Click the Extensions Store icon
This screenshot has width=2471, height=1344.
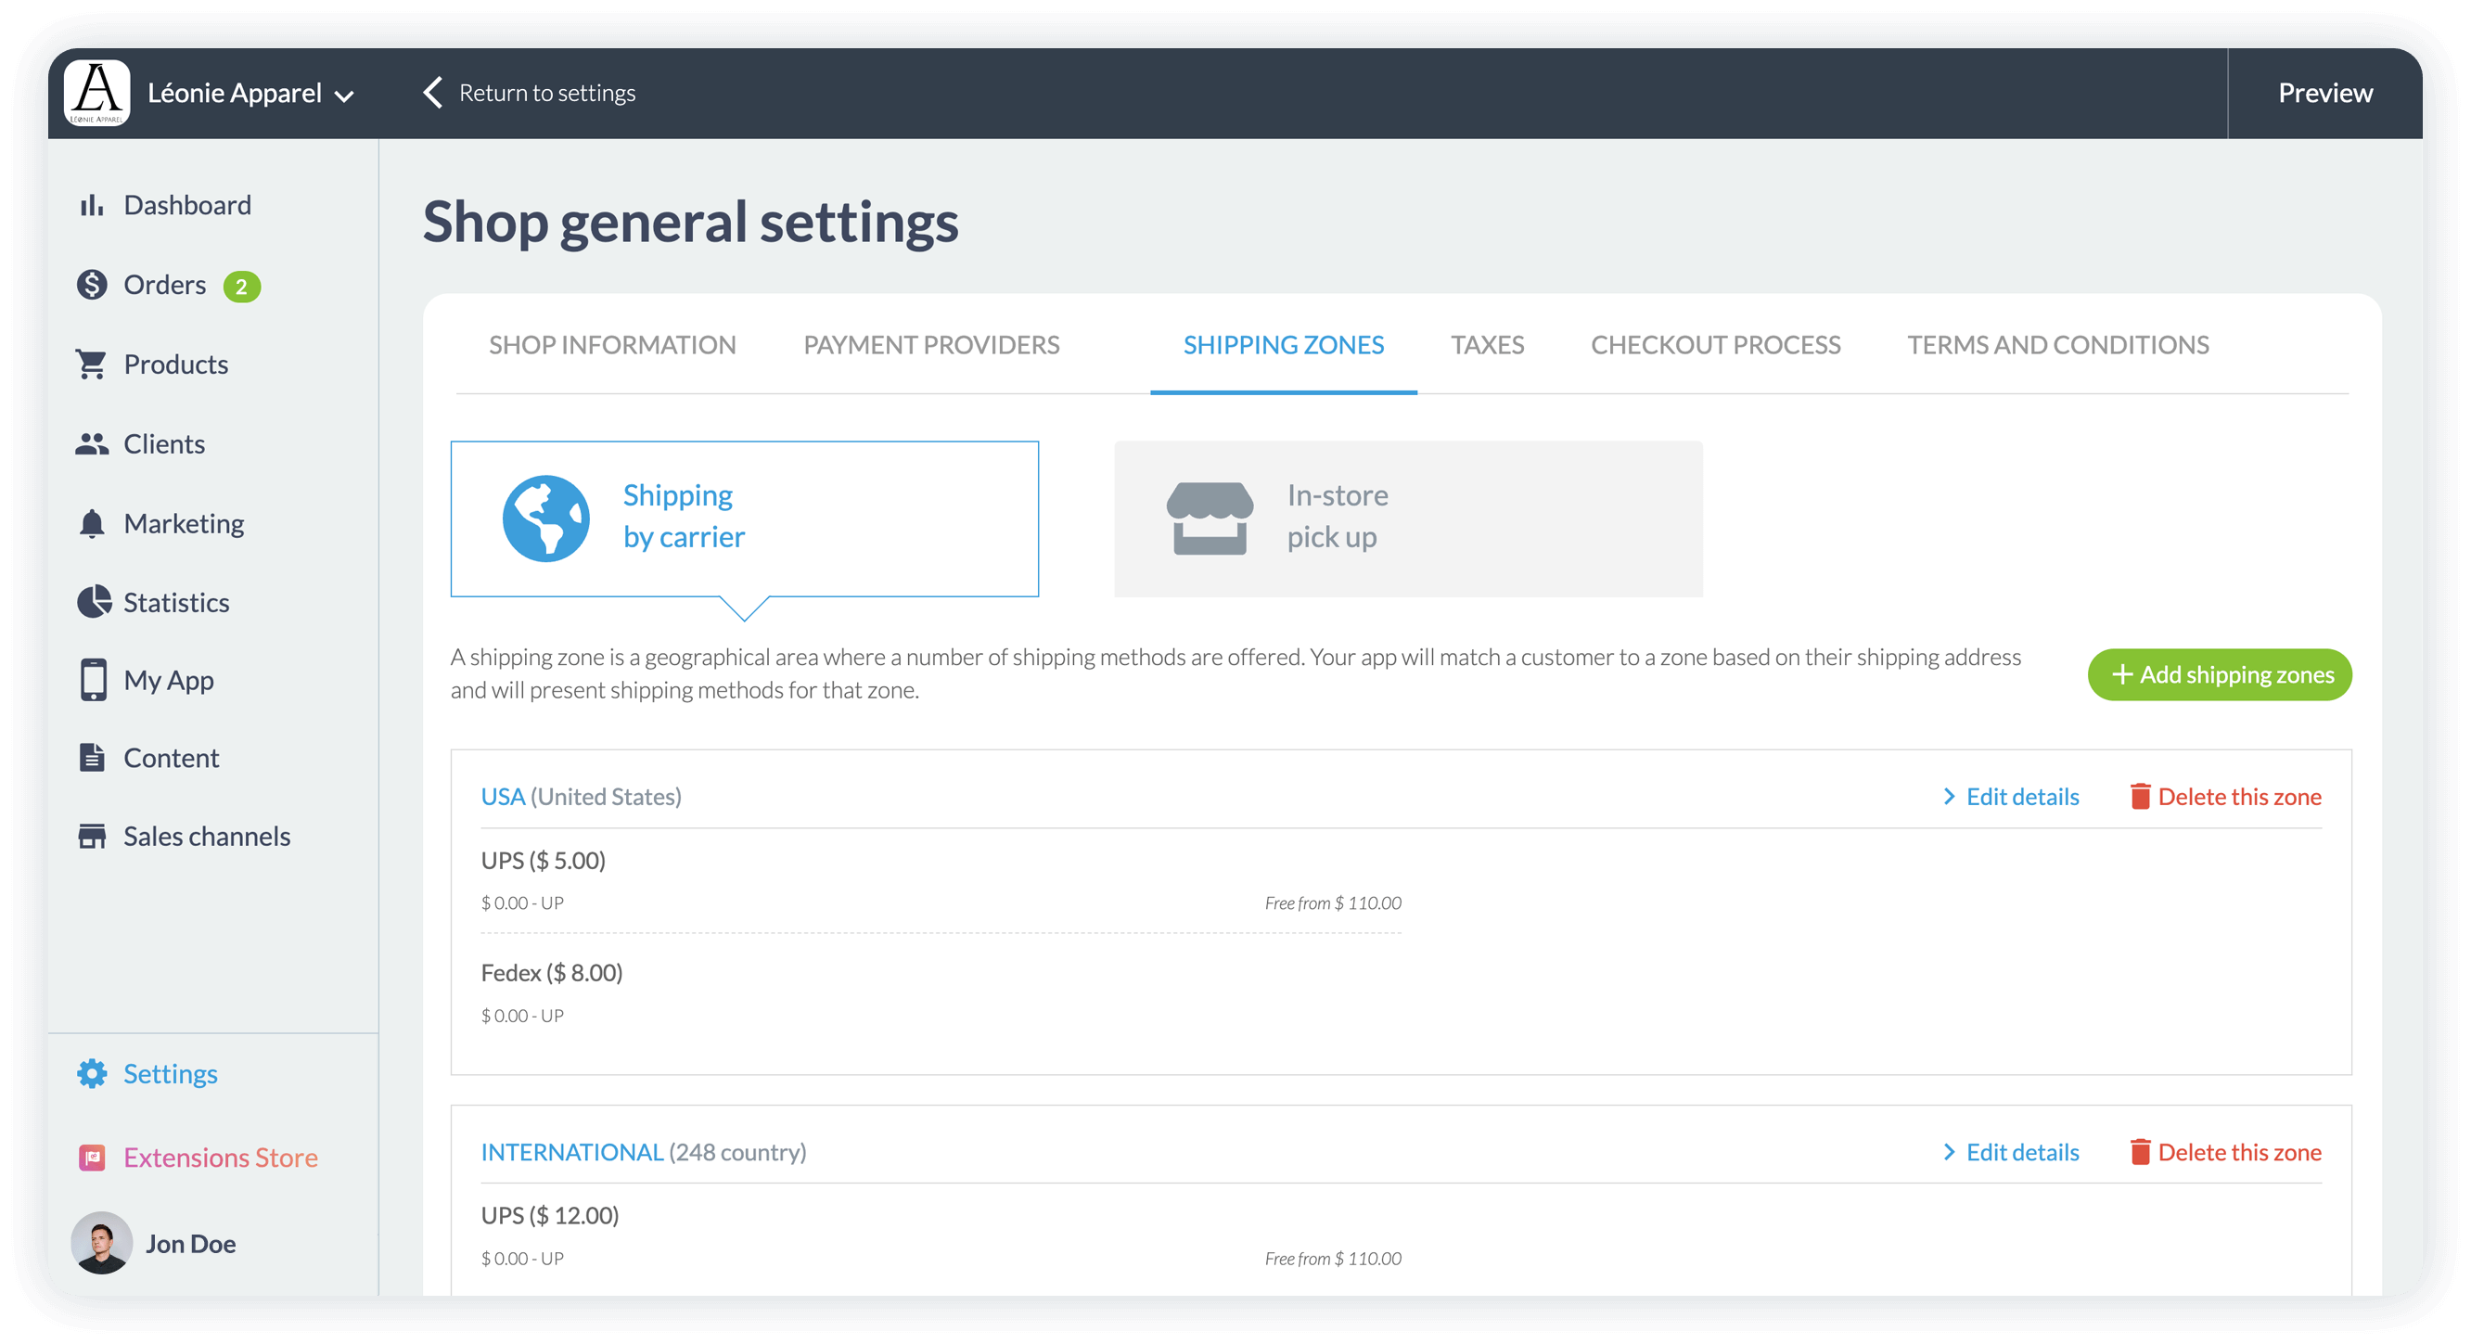(x=92, y=1158)
